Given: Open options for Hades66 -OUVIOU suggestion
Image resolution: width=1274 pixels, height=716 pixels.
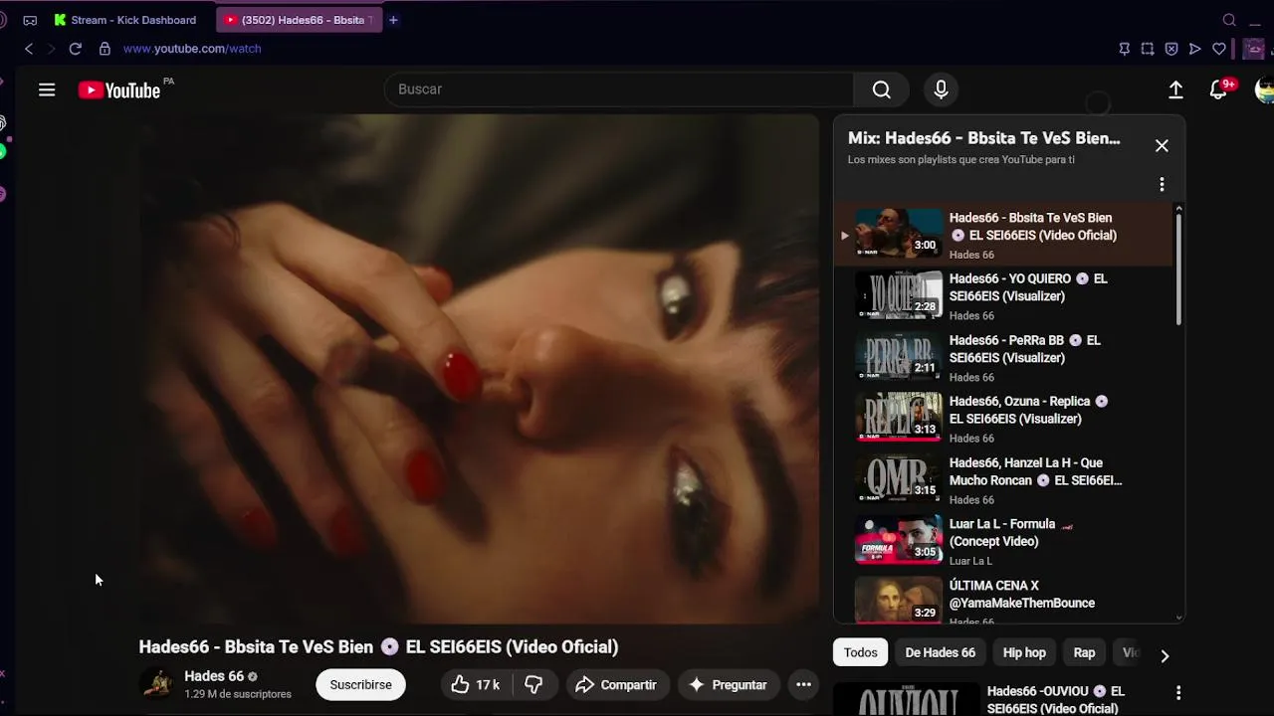Looking at the screenshot, I should 1178,692.
